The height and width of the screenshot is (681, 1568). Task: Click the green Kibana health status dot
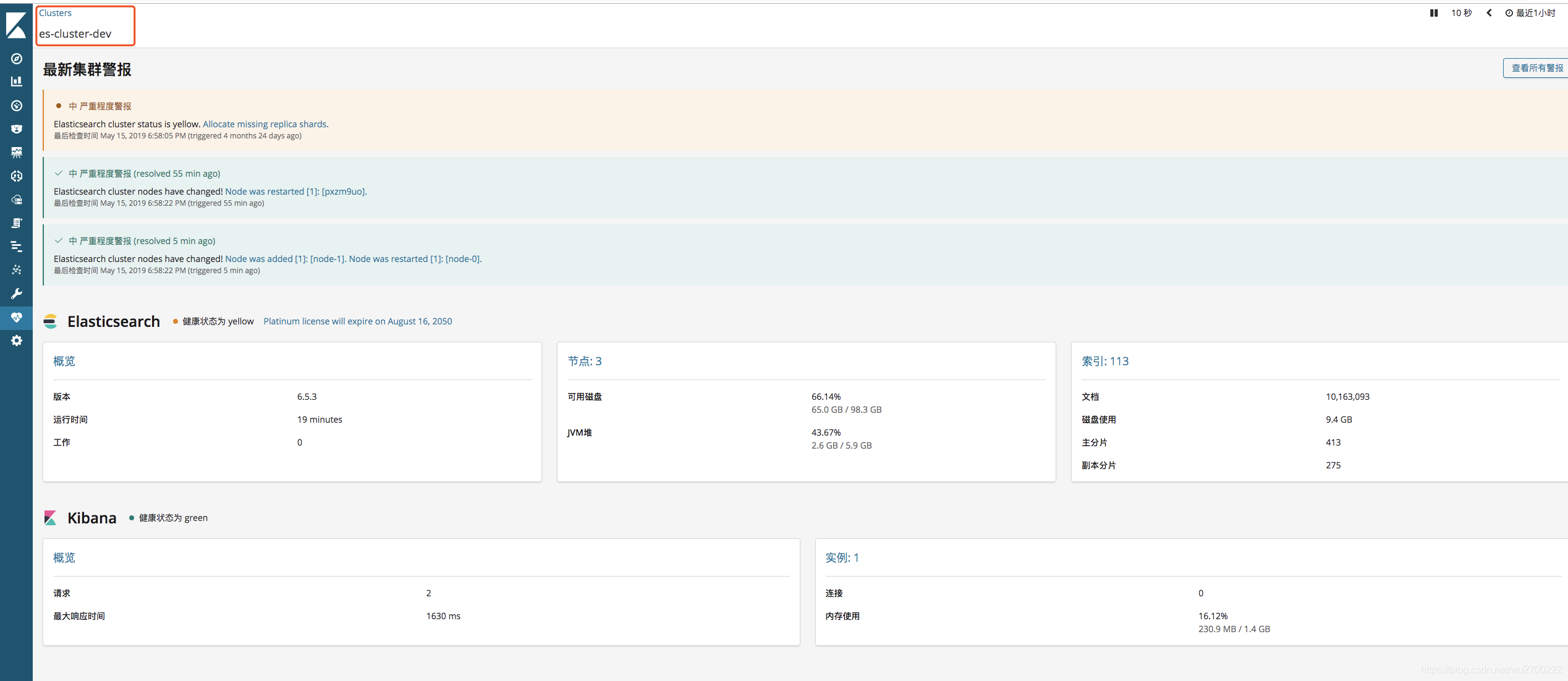(132, 518)
